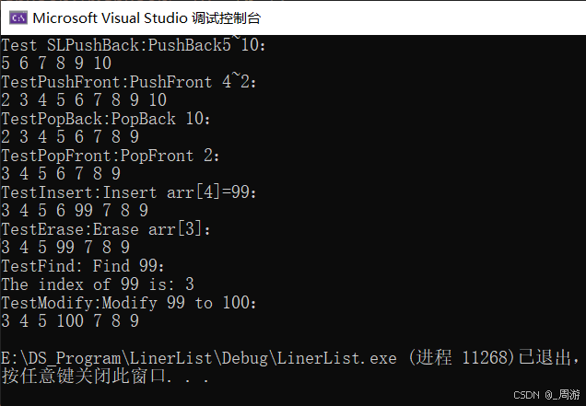
Task: Select output line '2 3 4 5 6 7 8 9'
Action: [70, 136]
